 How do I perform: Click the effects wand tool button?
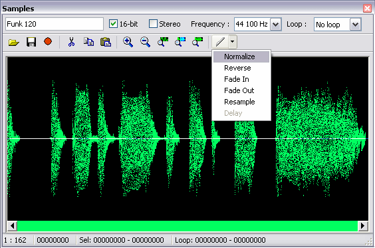coord(220,42)
